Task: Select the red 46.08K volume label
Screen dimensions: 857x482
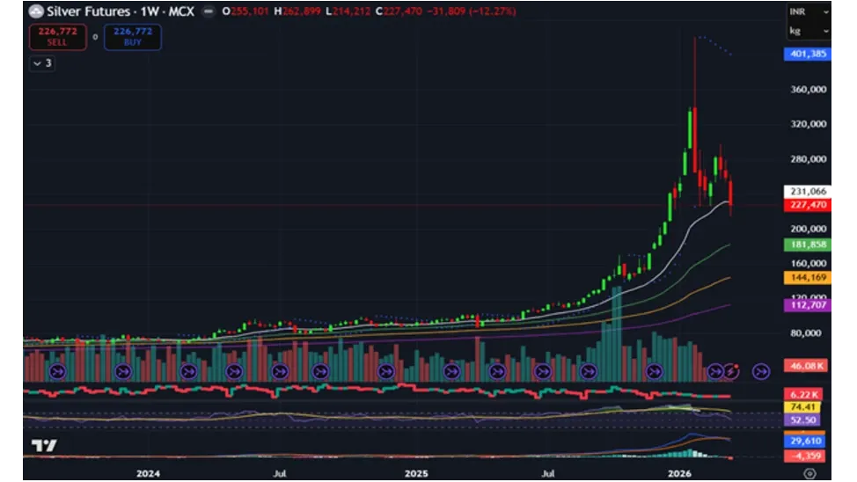Action: pyautogui.click(x=806, y=366)
